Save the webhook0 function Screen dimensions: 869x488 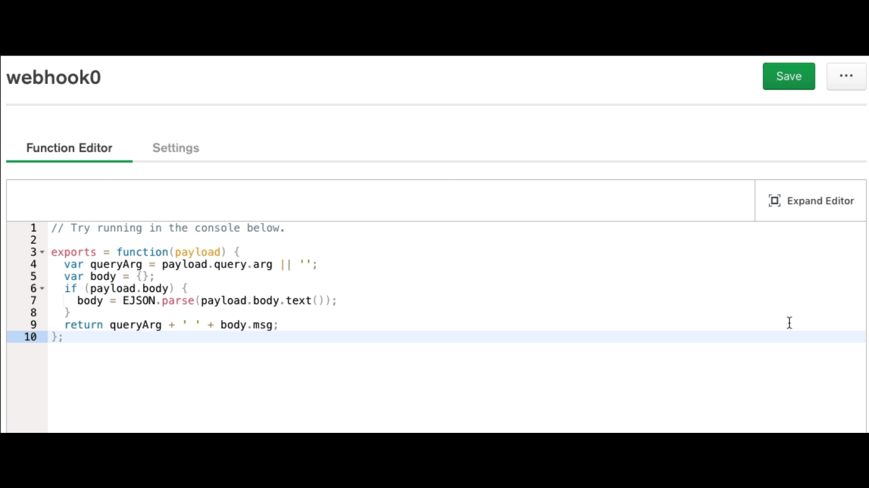click(x=788, y=76)
